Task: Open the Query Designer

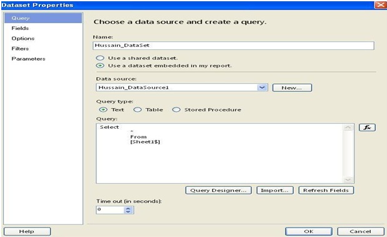Action: pos(218,190)
